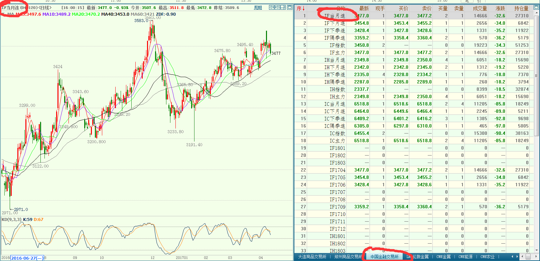Image resolution: width=540 pixels, height=261 pixels.
Task: Open the 周期 period selector
Action: (x=258, y=8)
